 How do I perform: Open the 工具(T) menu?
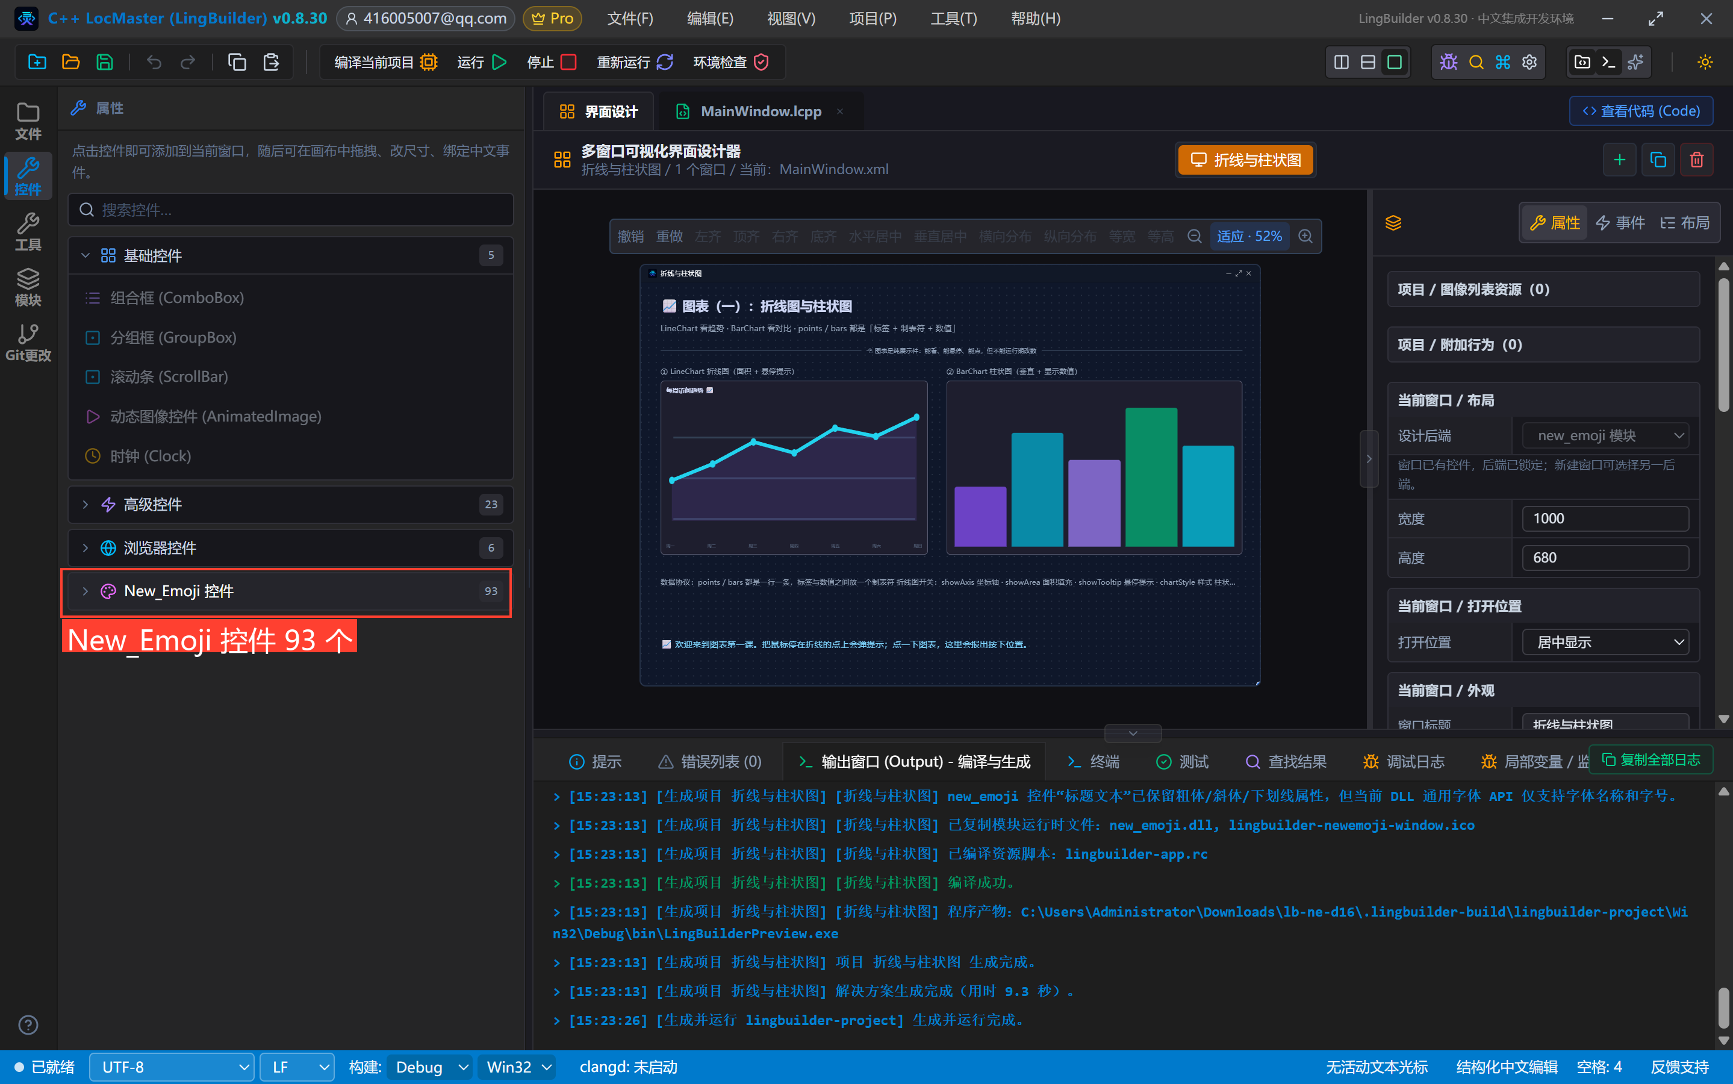point(953,19)
